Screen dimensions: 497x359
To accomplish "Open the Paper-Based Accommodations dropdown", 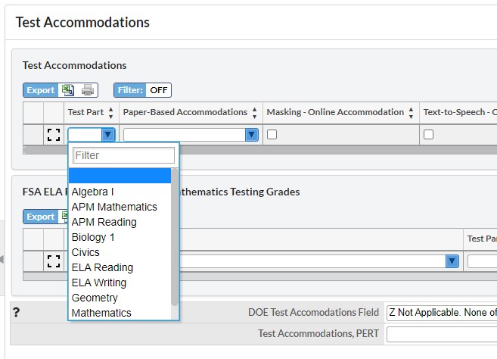I will (x=252, y=135).
